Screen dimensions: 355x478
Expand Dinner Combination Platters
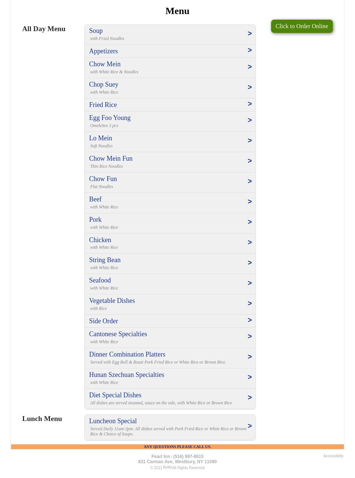point(127,354)
